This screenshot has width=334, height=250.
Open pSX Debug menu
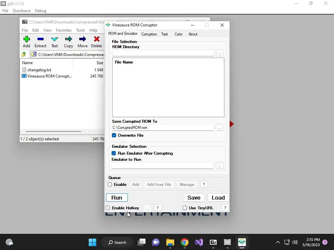[x=40, y=11]
